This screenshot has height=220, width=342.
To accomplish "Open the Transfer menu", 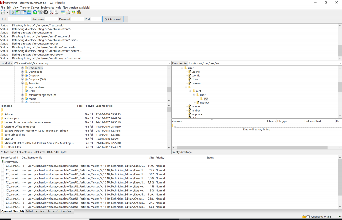I will click(25, 8).
